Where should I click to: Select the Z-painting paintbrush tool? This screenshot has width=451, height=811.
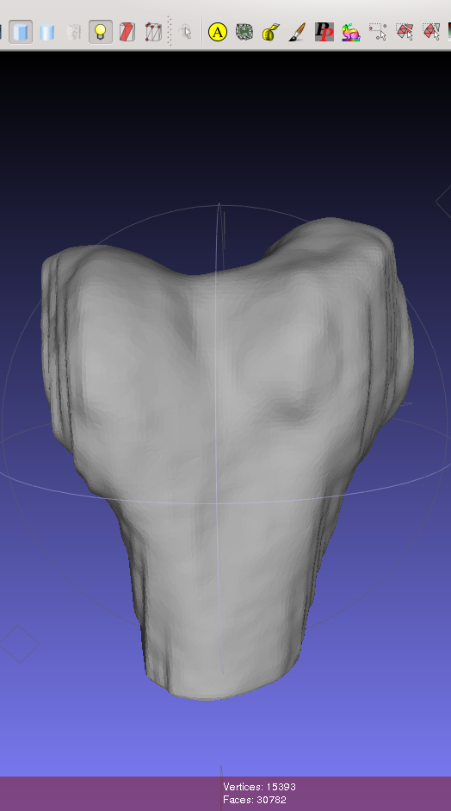point(297,32)
